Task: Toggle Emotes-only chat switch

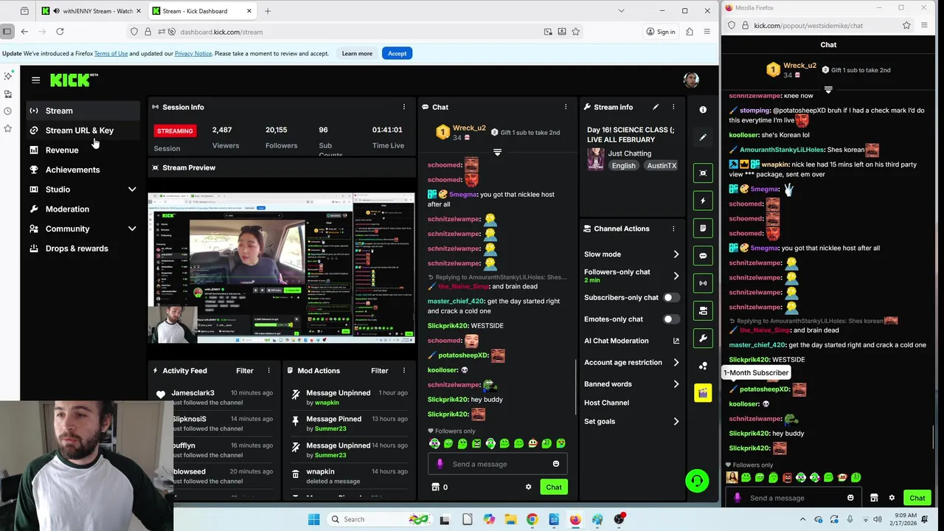Action: [x=671, y=319]
